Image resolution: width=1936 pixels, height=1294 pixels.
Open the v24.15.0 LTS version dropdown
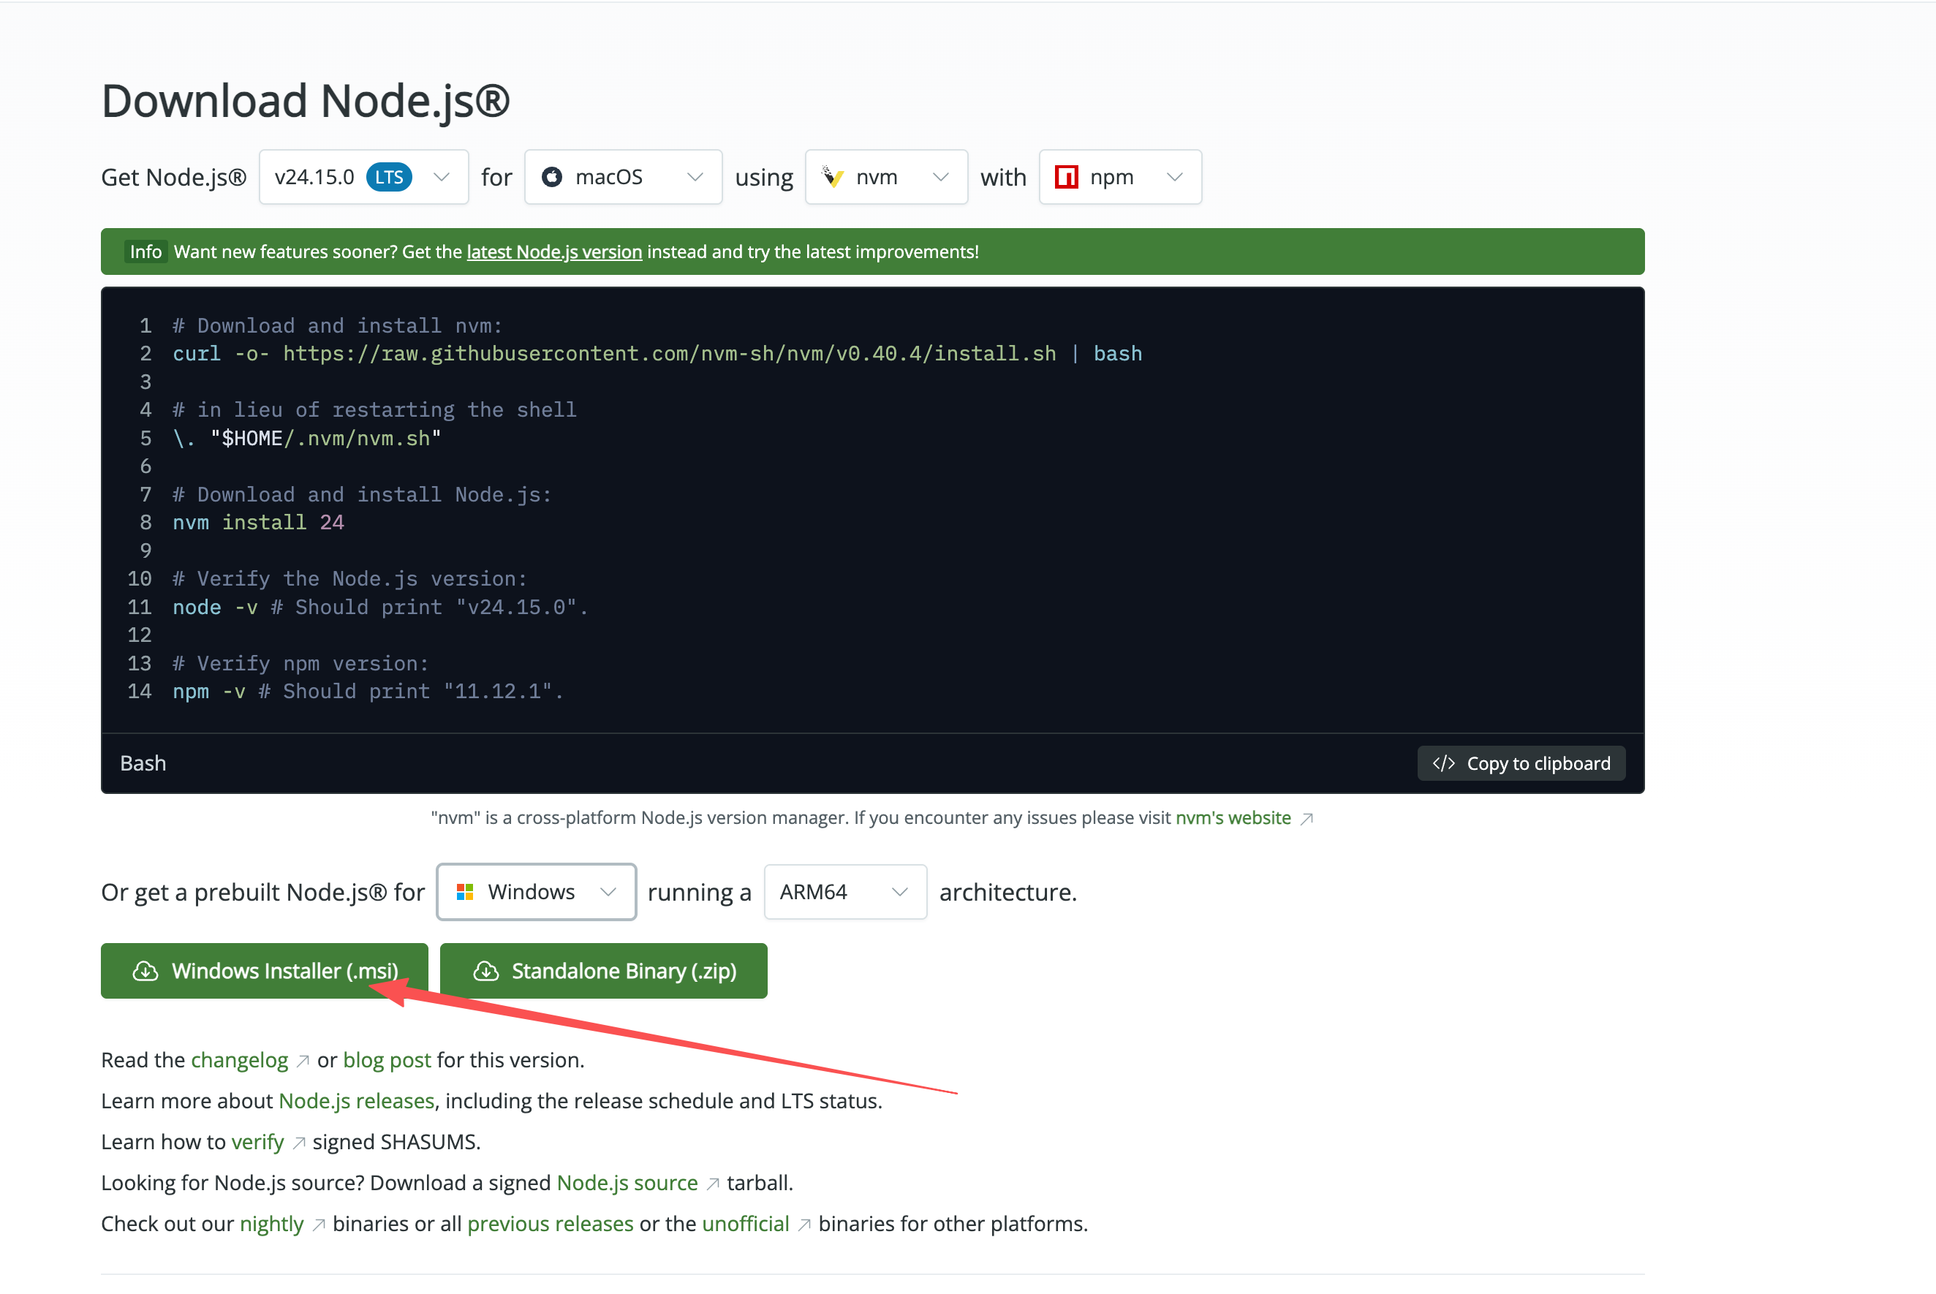[364, 177]
